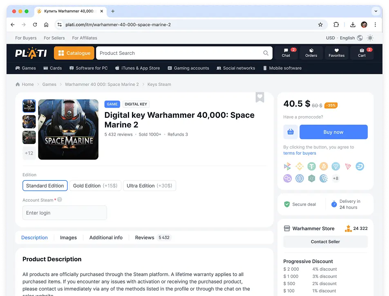Image resolution: width=389 pixels, height=296 pixels.
Task: Open Warhammer 40 000: Space Marine 2 breadcrumb
Action: click(102, 85)
